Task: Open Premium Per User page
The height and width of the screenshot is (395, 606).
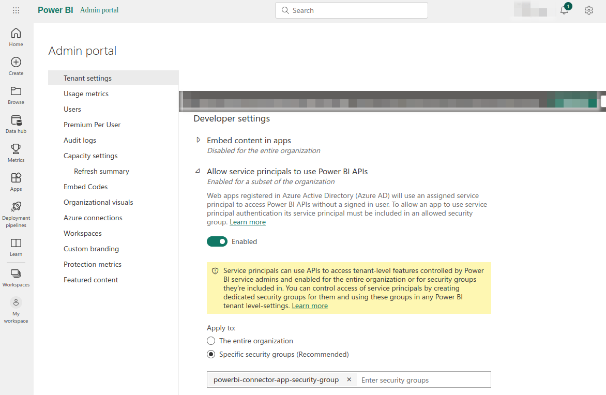Action: (92, 125)
